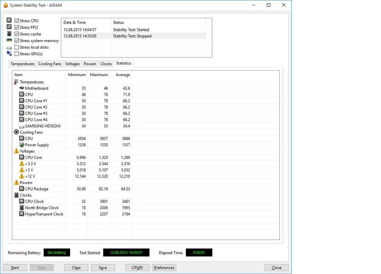
Task: Click the chip icon of CPU Core #2
Action: [x=22, y=107]
